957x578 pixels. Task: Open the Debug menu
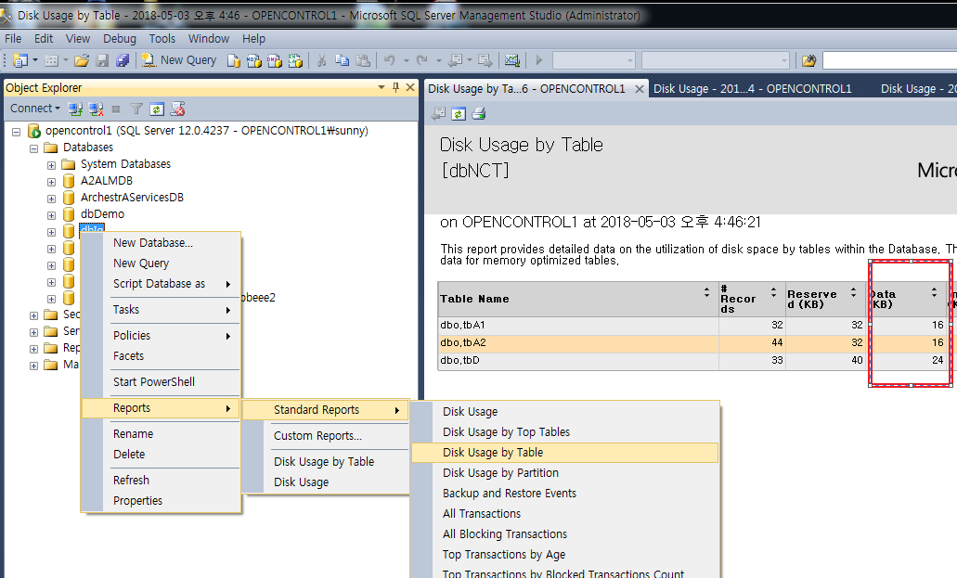pos(120,38)
